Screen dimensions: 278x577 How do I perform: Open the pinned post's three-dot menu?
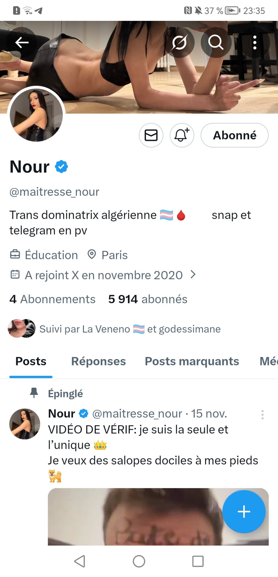[x=262, y=415]
